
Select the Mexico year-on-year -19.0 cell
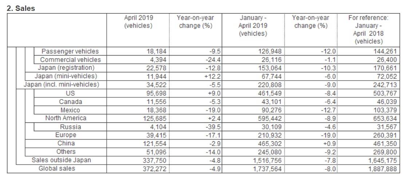pyautogui.click(x=214, y=110)
